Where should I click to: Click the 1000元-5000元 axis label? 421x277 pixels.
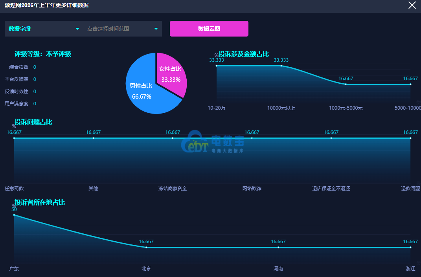346,108
